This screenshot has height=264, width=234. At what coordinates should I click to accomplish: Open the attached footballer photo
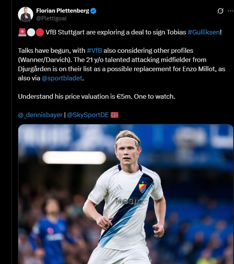pyautogui.click(x=126, y=194)
